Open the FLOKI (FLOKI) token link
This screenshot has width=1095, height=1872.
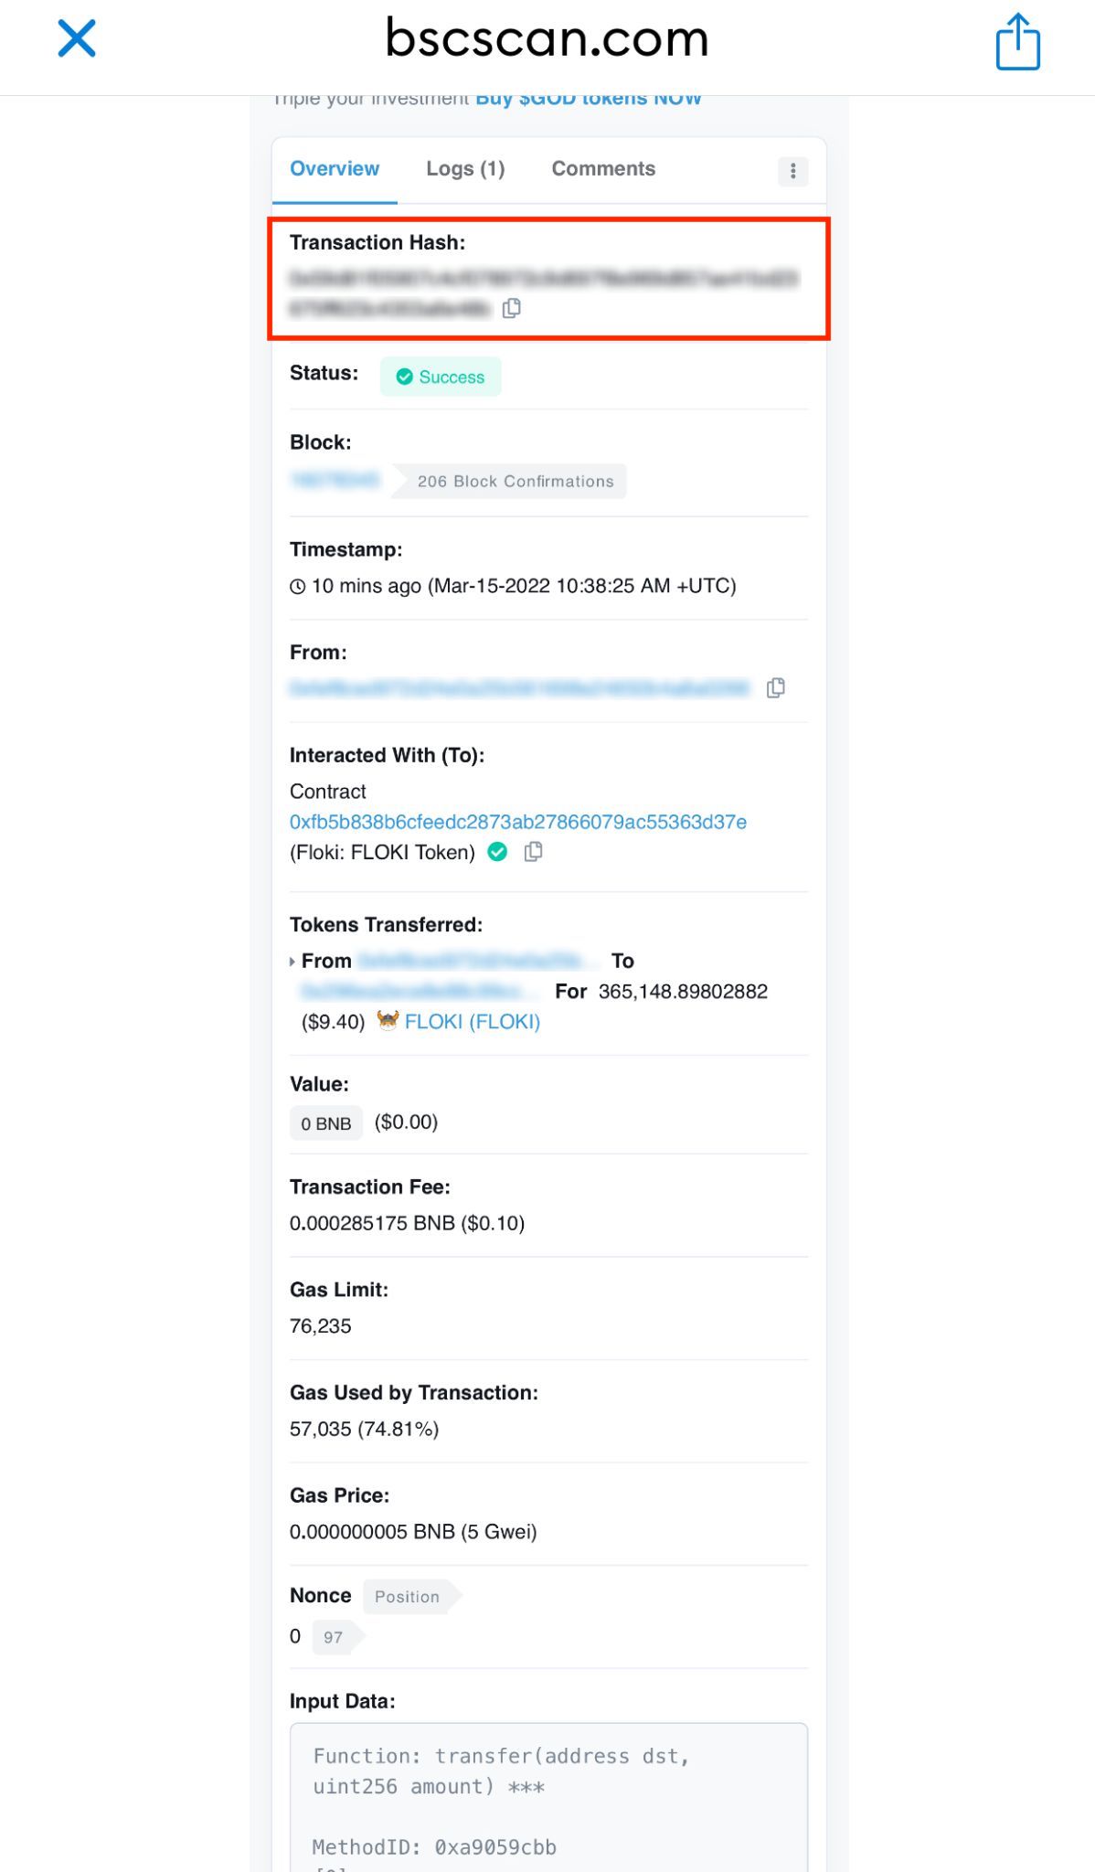click(473, 1022)
